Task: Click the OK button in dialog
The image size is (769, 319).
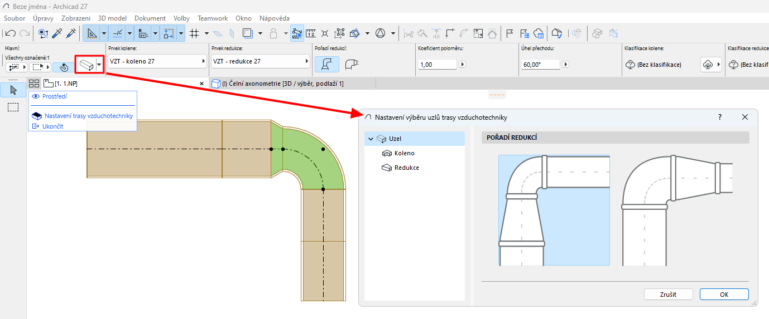Action: coord(724,294)
